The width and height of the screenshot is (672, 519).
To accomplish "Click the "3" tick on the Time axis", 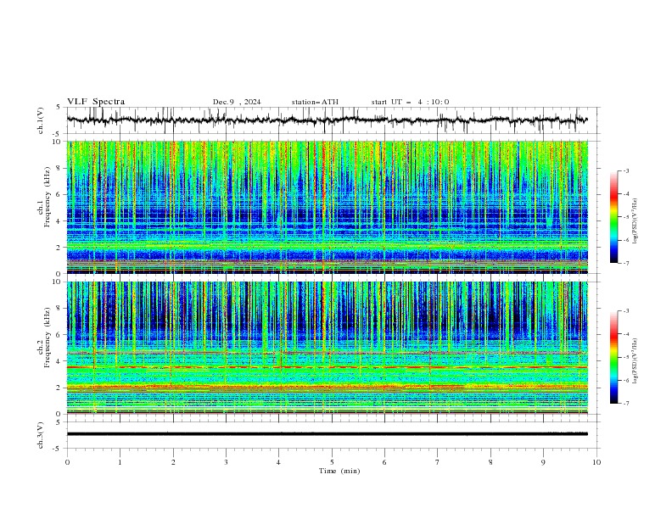I will pyautogui.click(x=226, y=462).
